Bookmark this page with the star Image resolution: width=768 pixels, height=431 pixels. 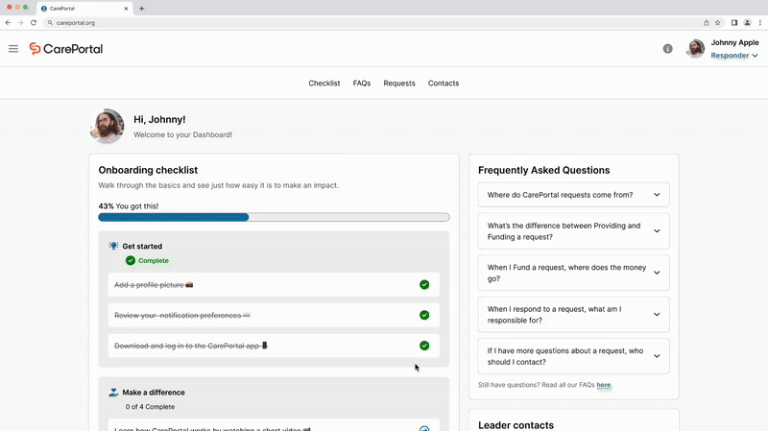tap(717, 22)
